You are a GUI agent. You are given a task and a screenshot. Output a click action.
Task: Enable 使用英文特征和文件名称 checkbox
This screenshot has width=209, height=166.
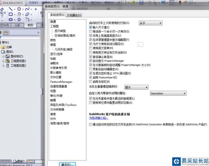[x=91, y=52]
